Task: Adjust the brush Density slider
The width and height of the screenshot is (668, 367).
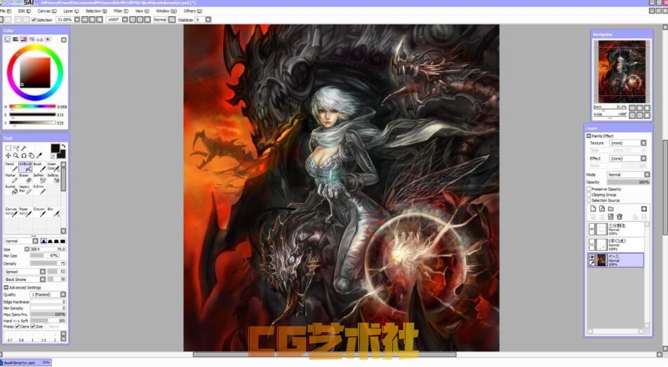Action: pos(48,263)
